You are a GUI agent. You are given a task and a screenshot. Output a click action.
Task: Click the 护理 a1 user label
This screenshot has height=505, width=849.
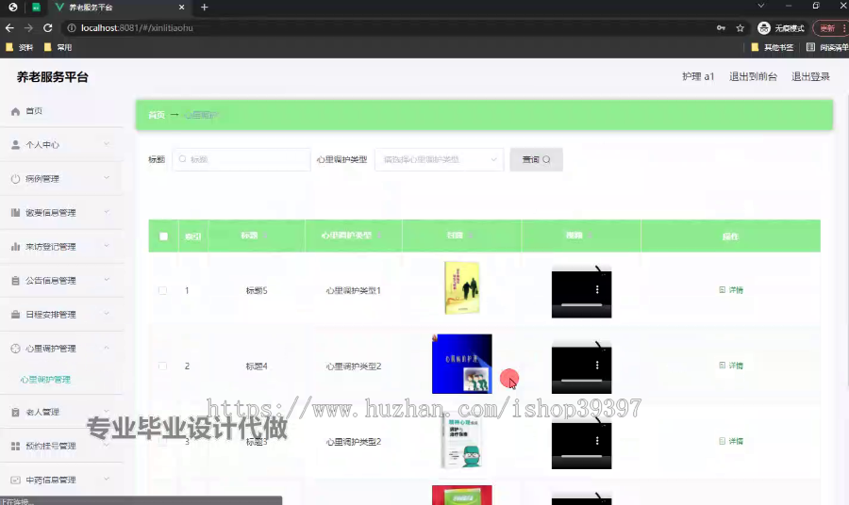698,76
